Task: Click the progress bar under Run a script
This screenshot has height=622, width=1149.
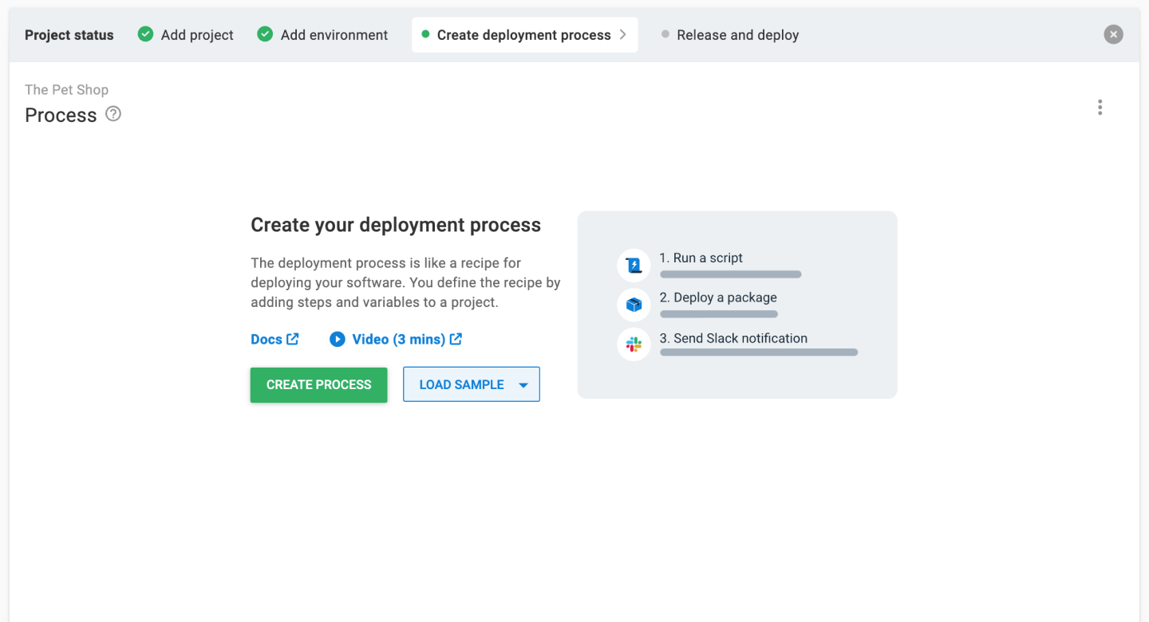Action: pyautogui.click(x=729, y=274)
